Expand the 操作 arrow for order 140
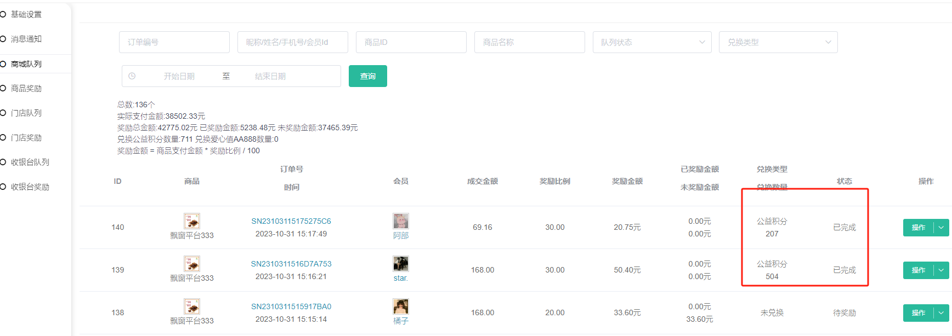Screen dimensions: 952x336 point(942,228)
